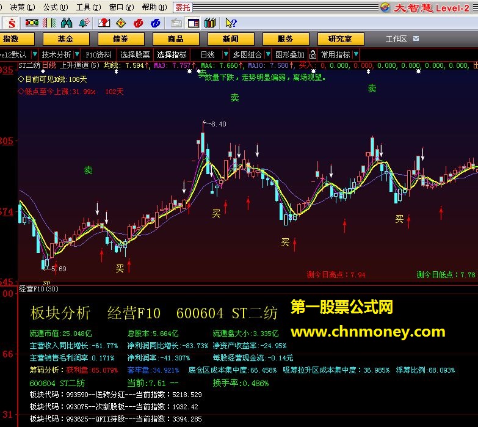The width and height of the screenshot is (478, 427).
Task: Click the 委托 button
Action: 183,7
